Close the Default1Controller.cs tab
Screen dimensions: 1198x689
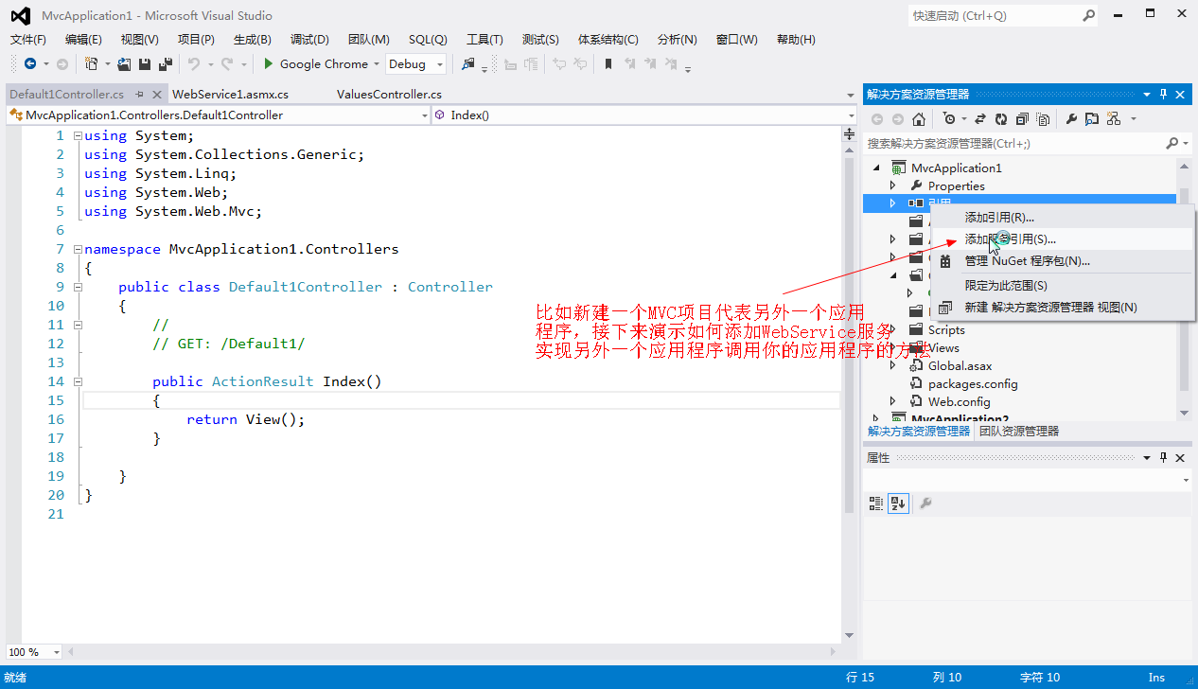[x=156, y=95]
